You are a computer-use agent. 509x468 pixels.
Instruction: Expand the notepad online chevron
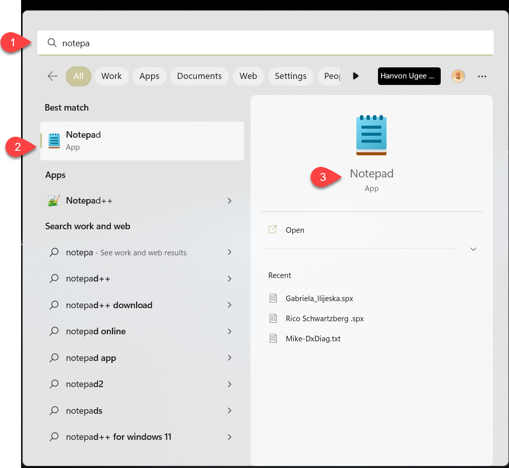(x=229, y=331)
